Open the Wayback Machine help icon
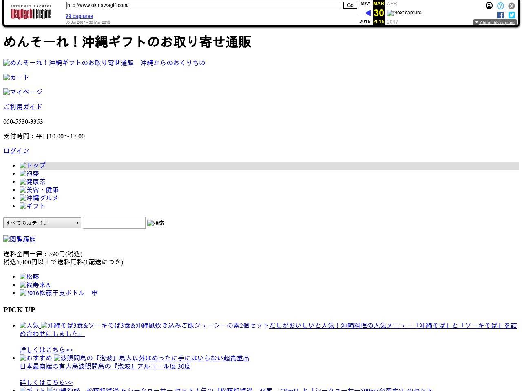Image resolution: width=522 pixels, height=391 pixels. [x=500, y=6]
